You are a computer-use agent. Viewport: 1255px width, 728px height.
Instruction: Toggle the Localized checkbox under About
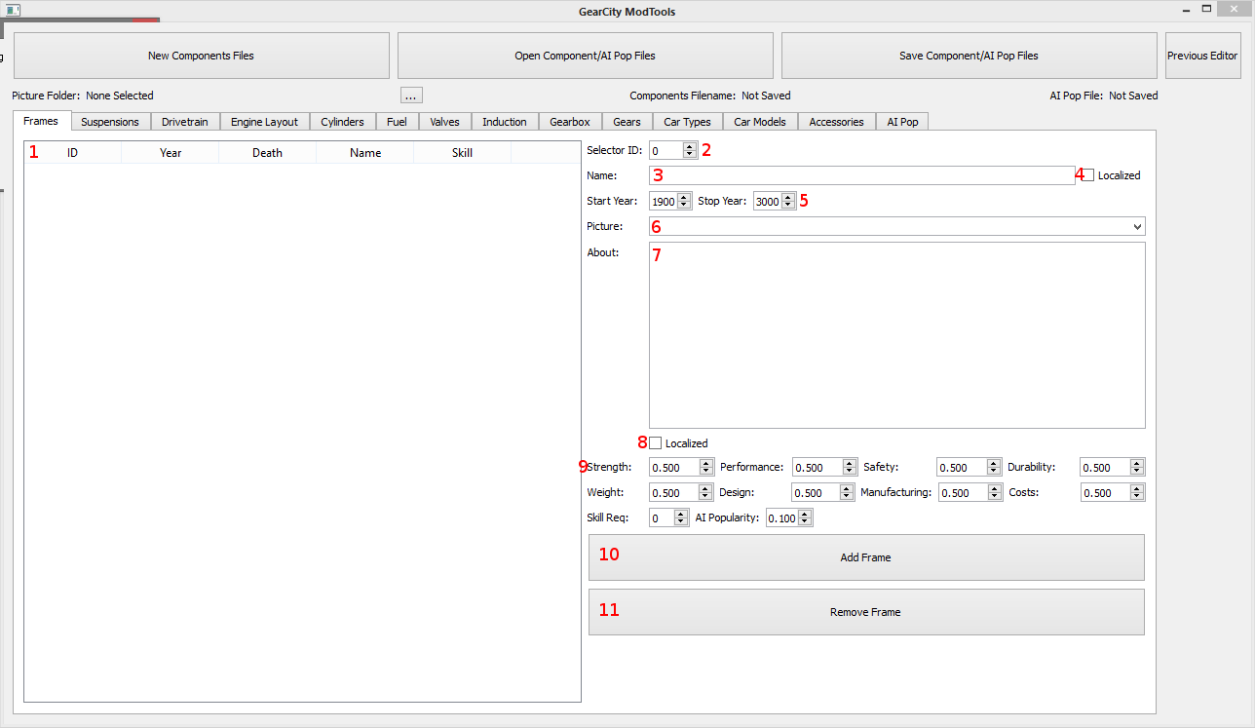click(x=656, y=443)
